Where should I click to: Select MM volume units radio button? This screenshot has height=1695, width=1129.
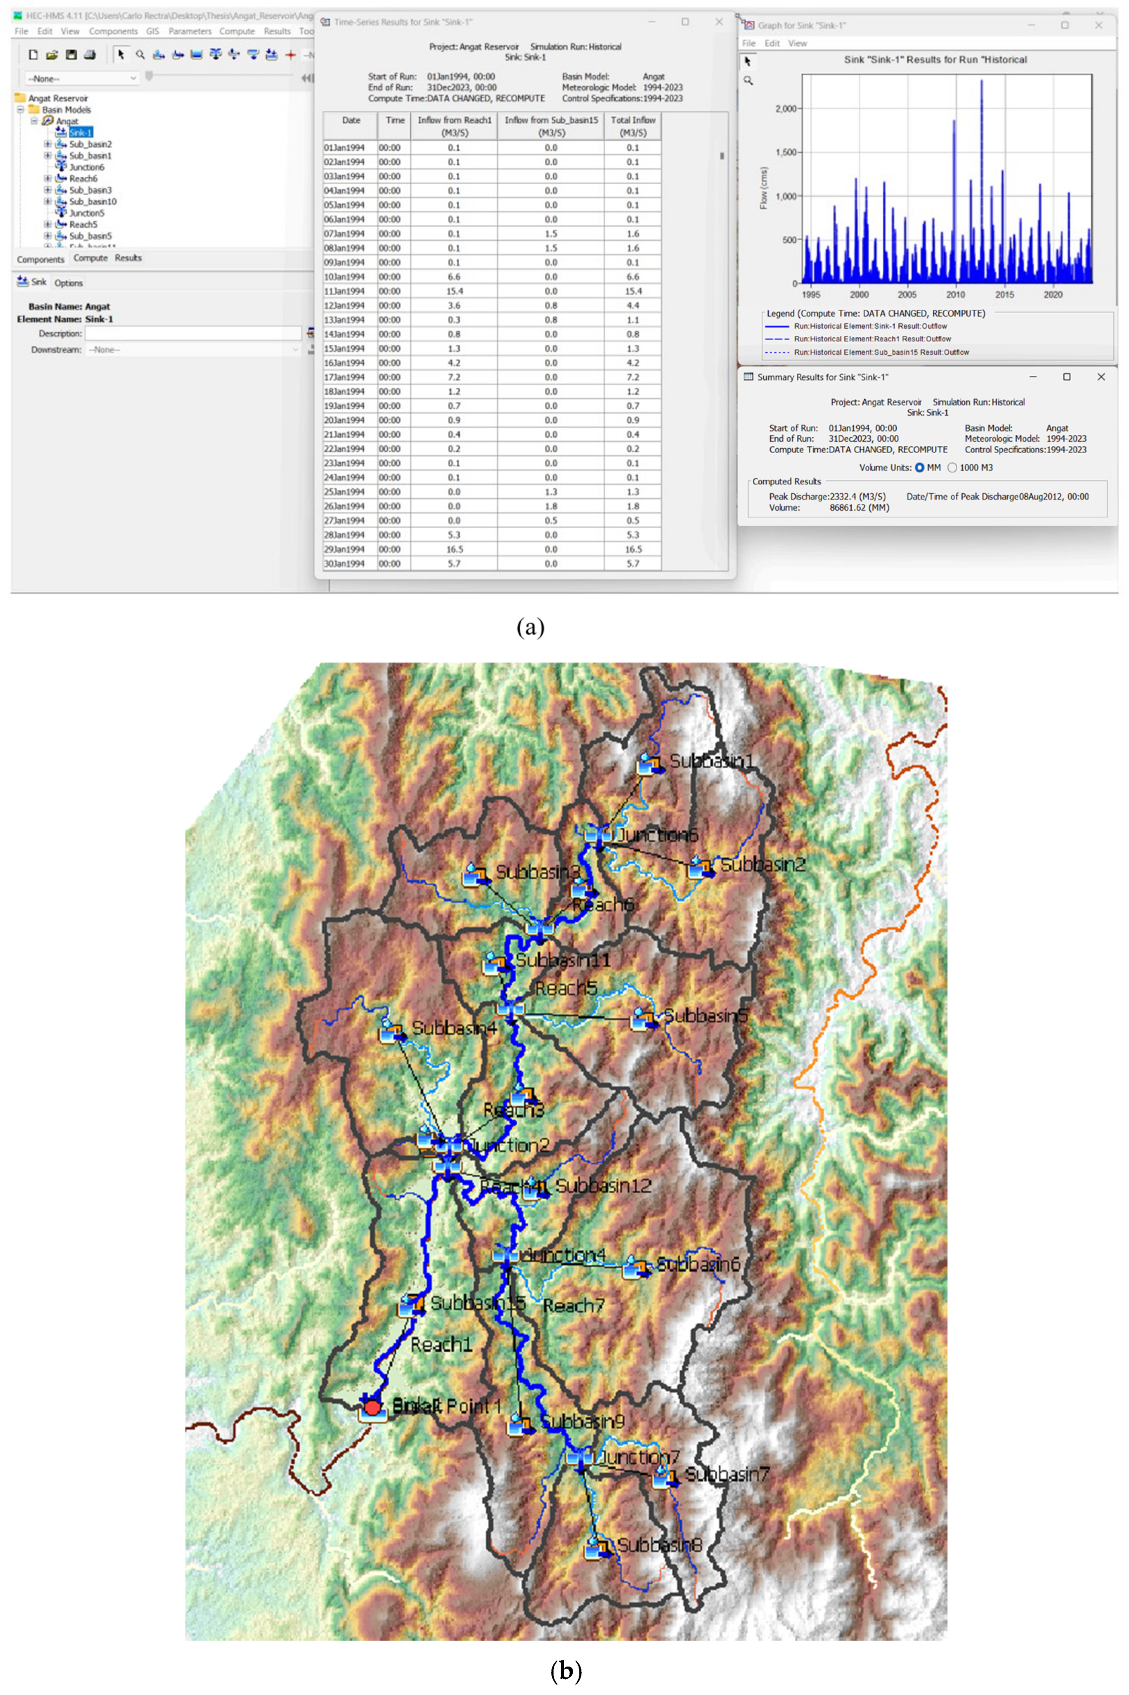point(920,468)
